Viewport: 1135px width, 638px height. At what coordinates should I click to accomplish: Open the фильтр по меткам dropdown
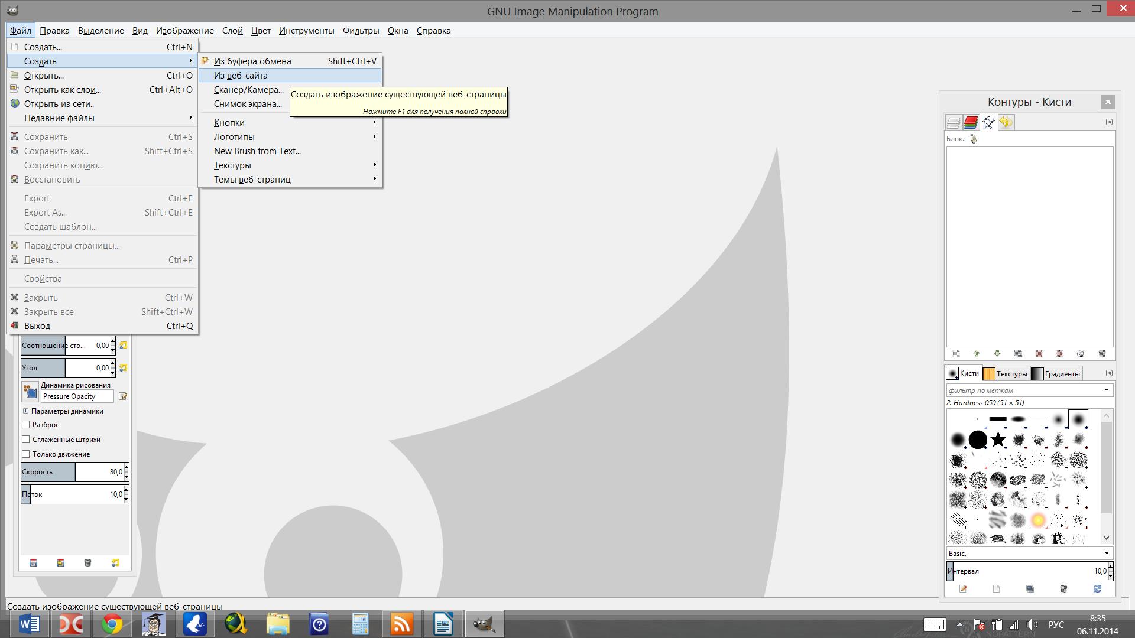click(x=1106, y=390)
